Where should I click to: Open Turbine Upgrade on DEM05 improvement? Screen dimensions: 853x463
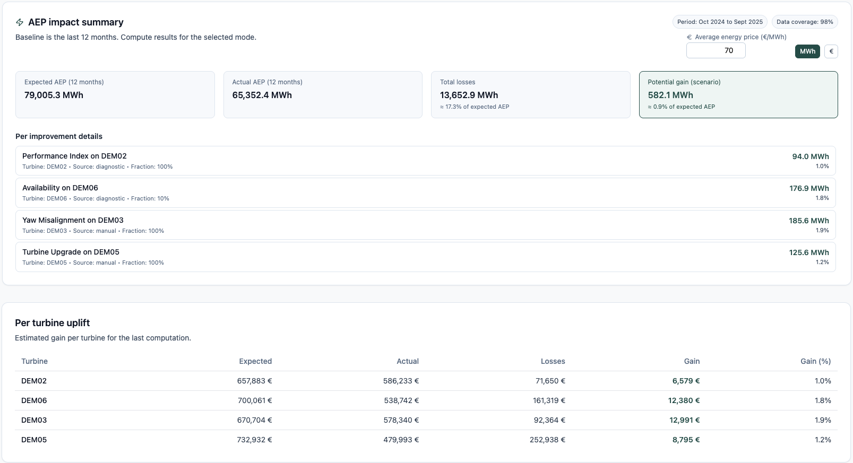pos(425,257)
